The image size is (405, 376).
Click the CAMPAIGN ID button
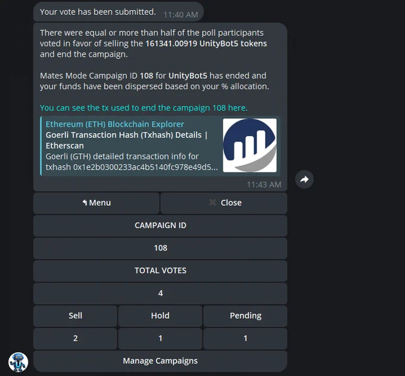click(x=160, y=226)
